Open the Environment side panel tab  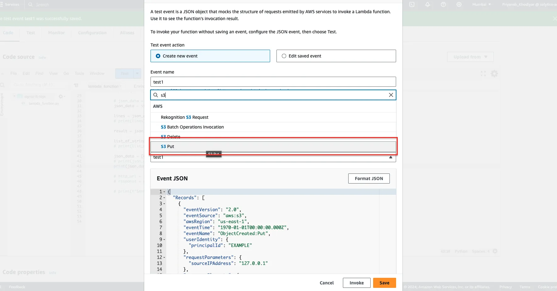[x=2, y=105]
